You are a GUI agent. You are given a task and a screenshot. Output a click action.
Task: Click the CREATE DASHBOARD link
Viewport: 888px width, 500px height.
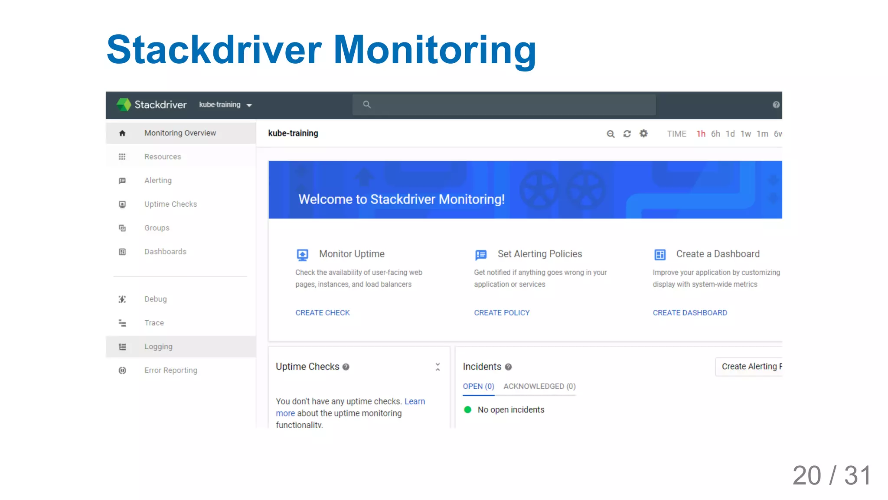(x=690, y=313)
